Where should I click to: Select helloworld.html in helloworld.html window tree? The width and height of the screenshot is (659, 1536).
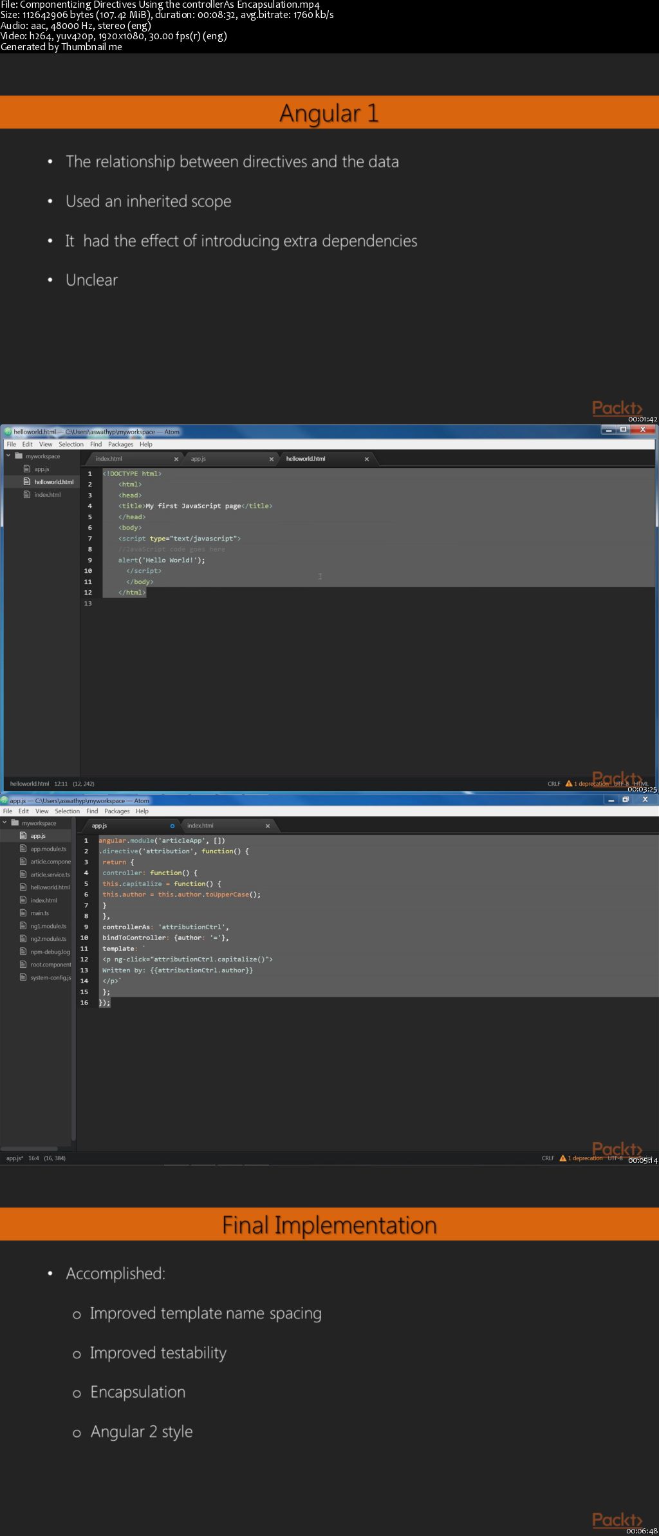pyautogui.click(x=42, y=482)
